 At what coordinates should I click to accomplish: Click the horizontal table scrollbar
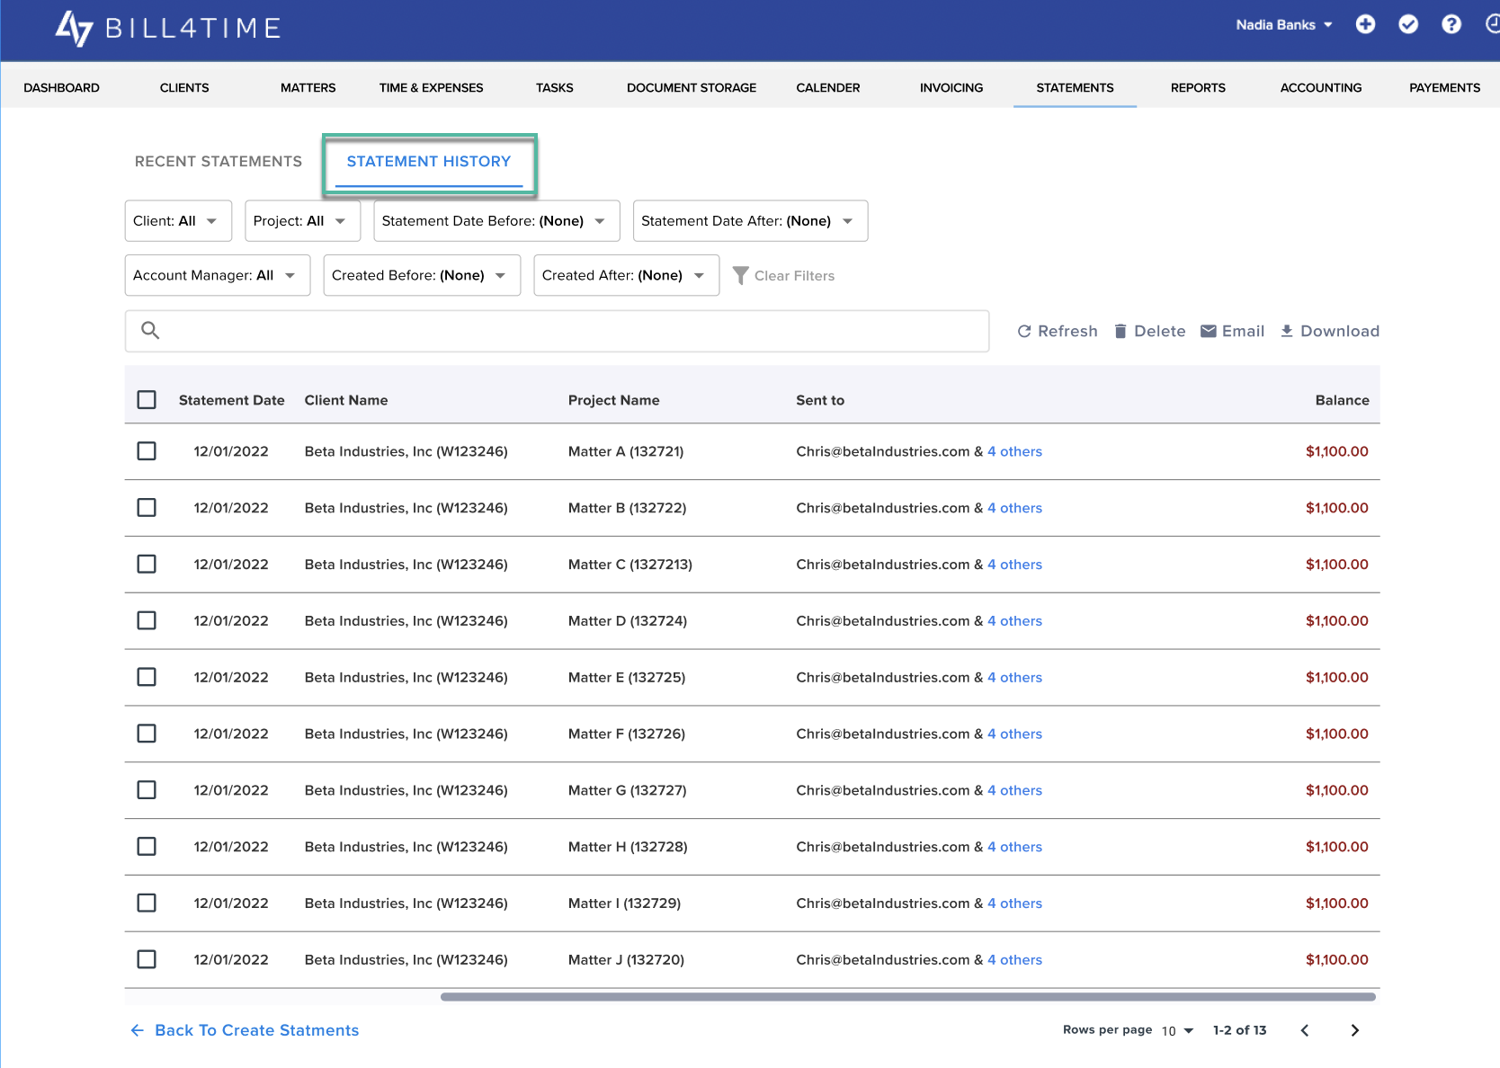pyautogui.click(x=908, y=996)
